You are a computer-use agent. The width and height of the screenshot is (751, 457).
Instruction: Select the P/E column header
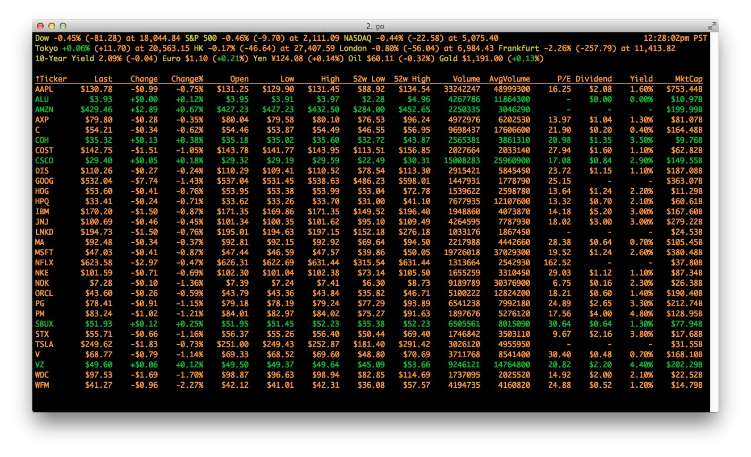point(564,79)
